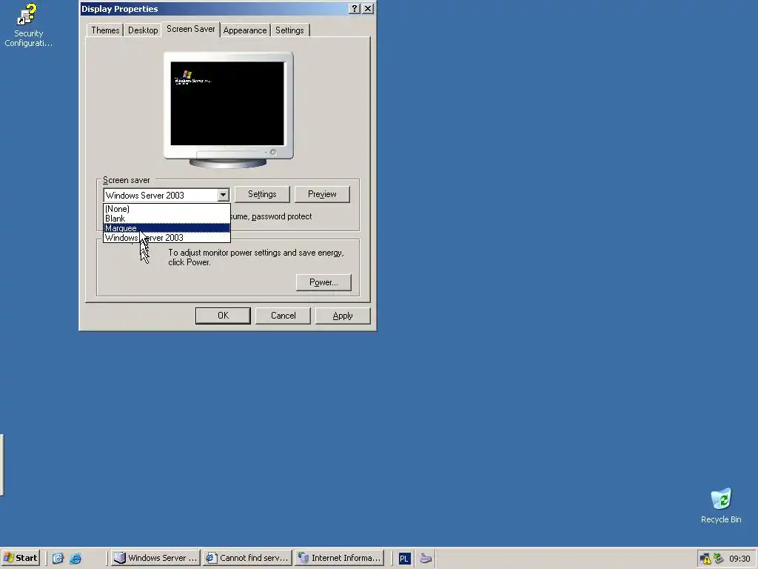Choose Marquee from the screen saver list
Screen dimensions: 758x569
coord(167,228)
